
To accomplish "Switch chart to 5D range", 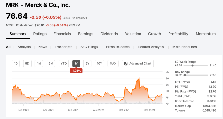I will 27,63.
